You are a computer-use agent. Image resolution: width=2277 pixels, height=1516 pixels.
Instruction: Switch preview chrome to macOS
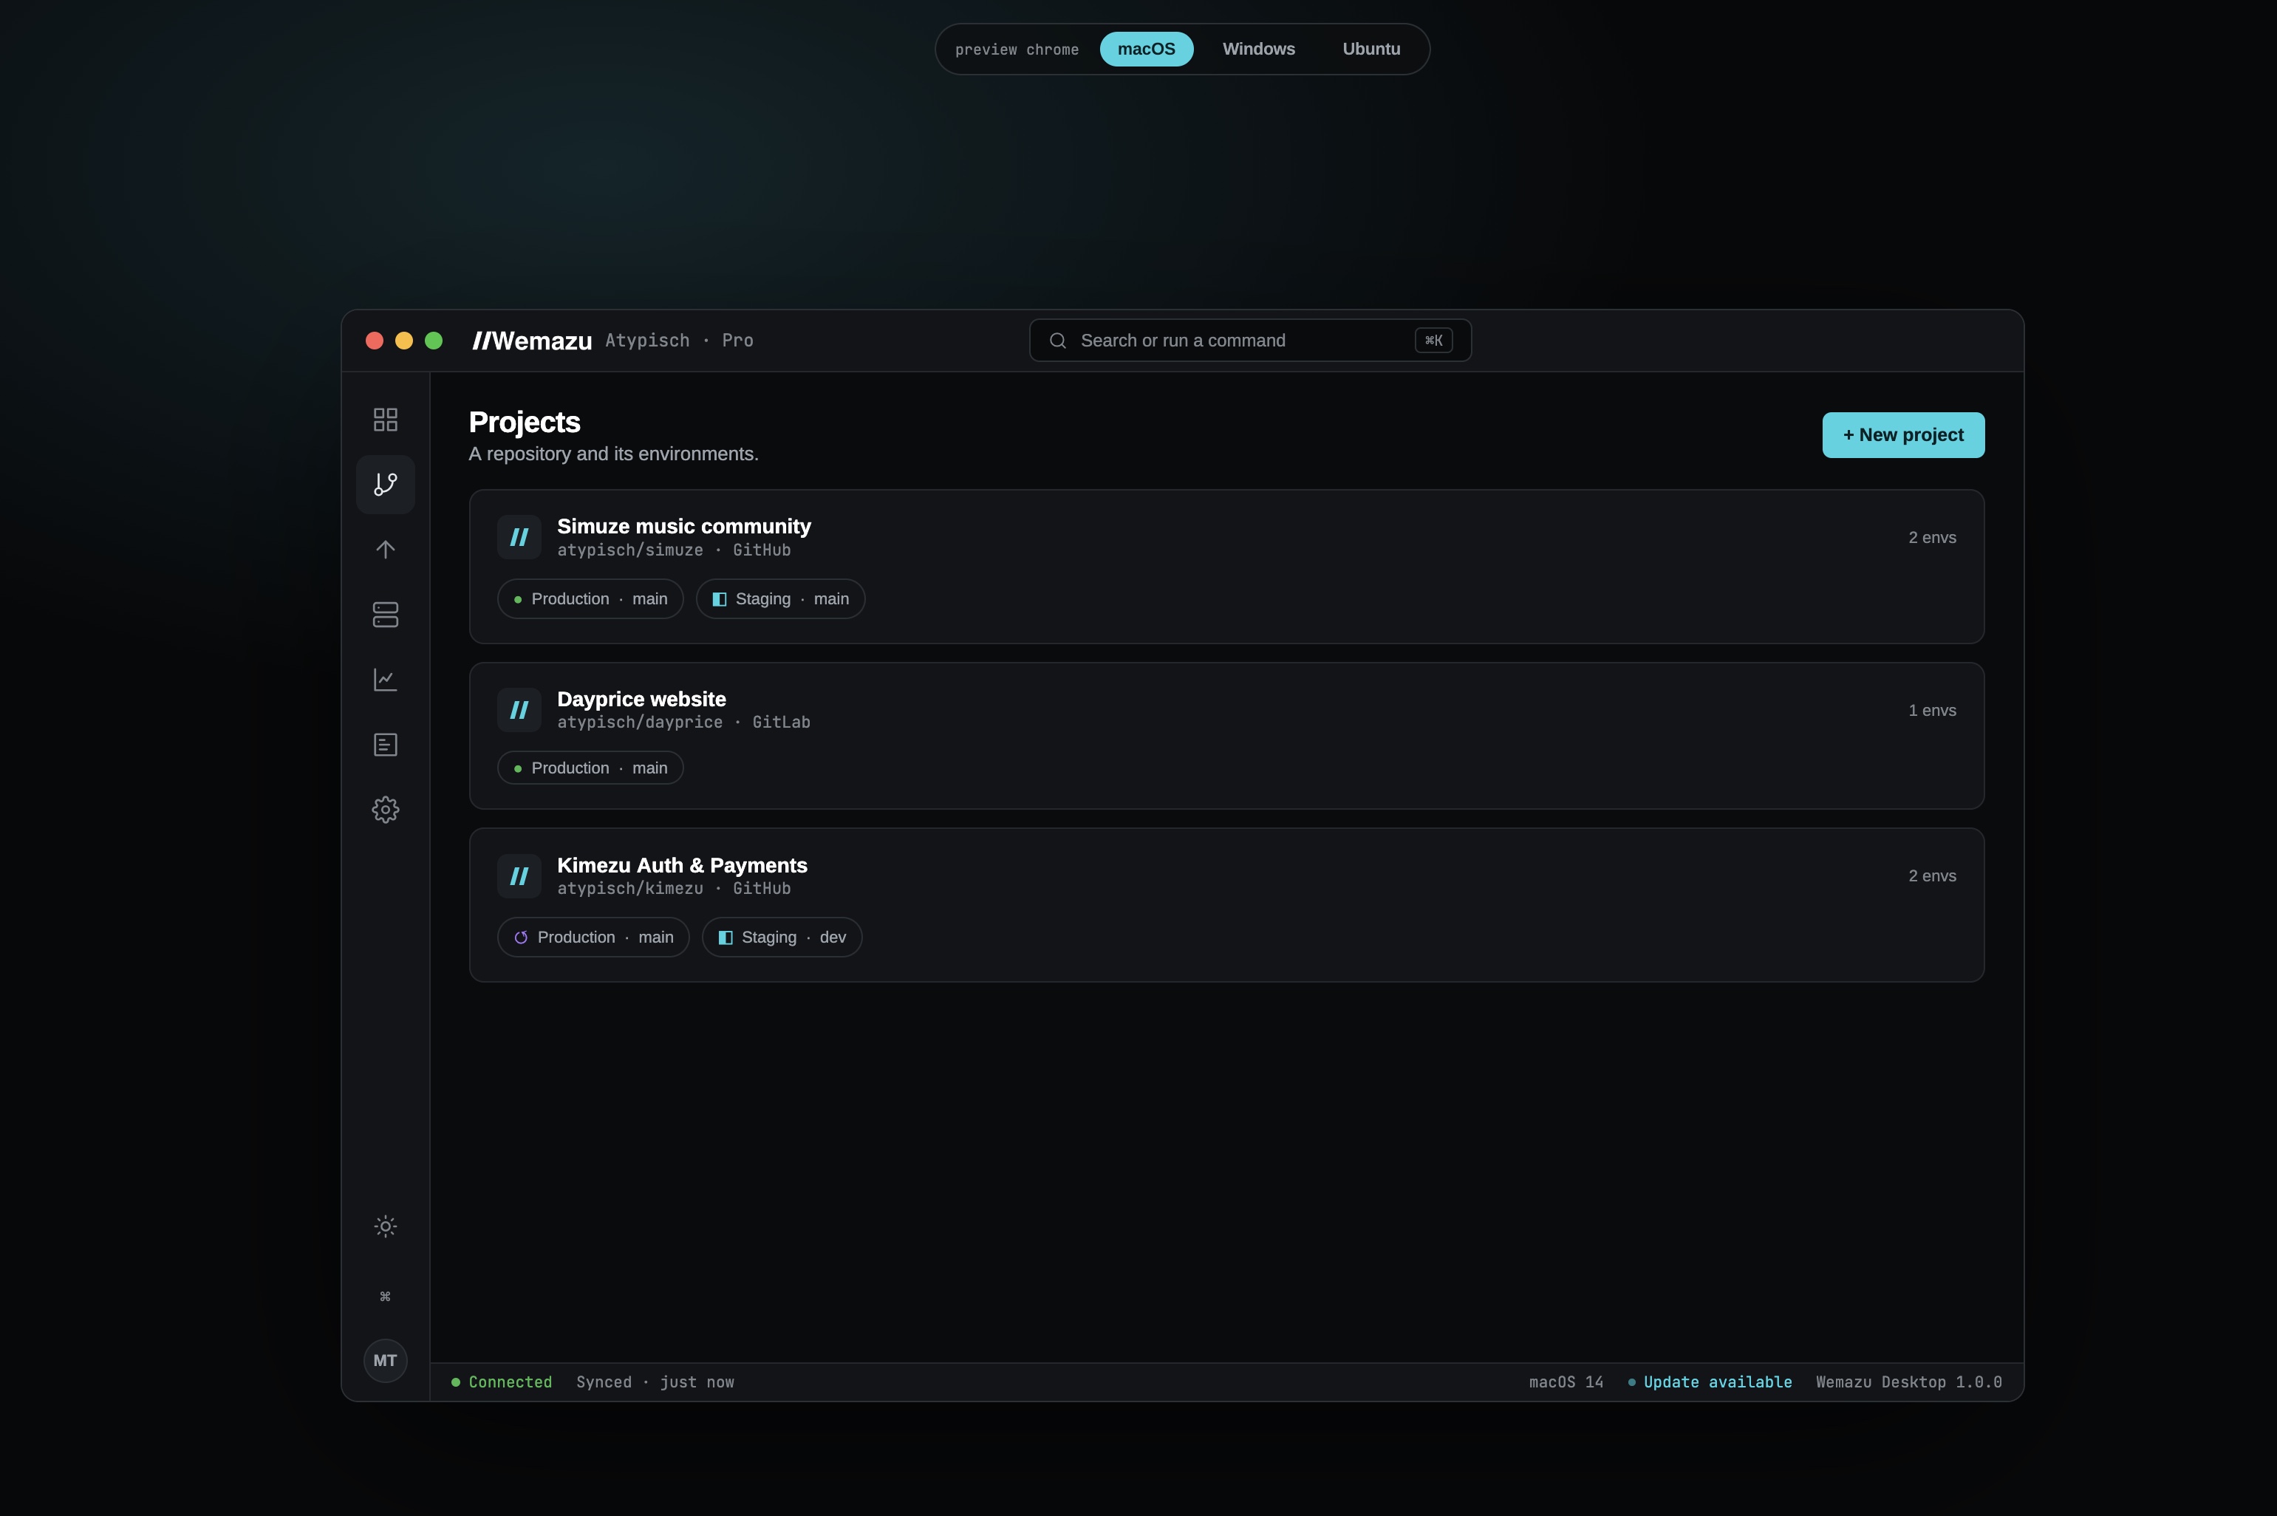1146,49
